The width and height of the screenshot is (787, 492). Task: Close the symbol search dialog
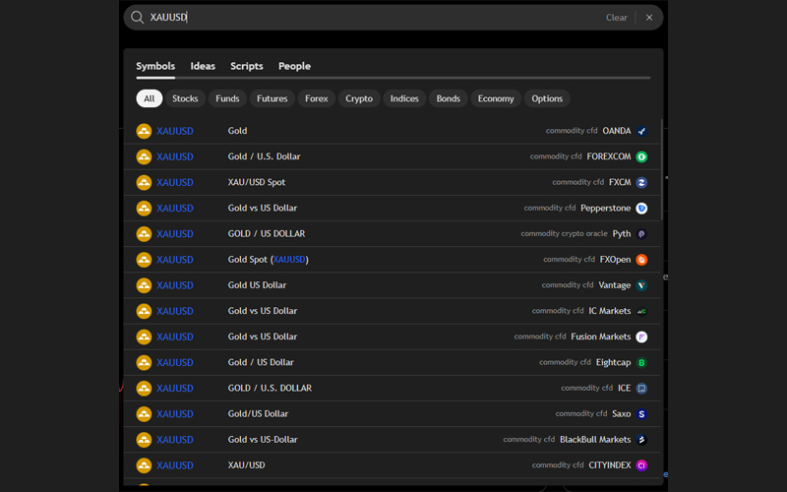(649, 18)
